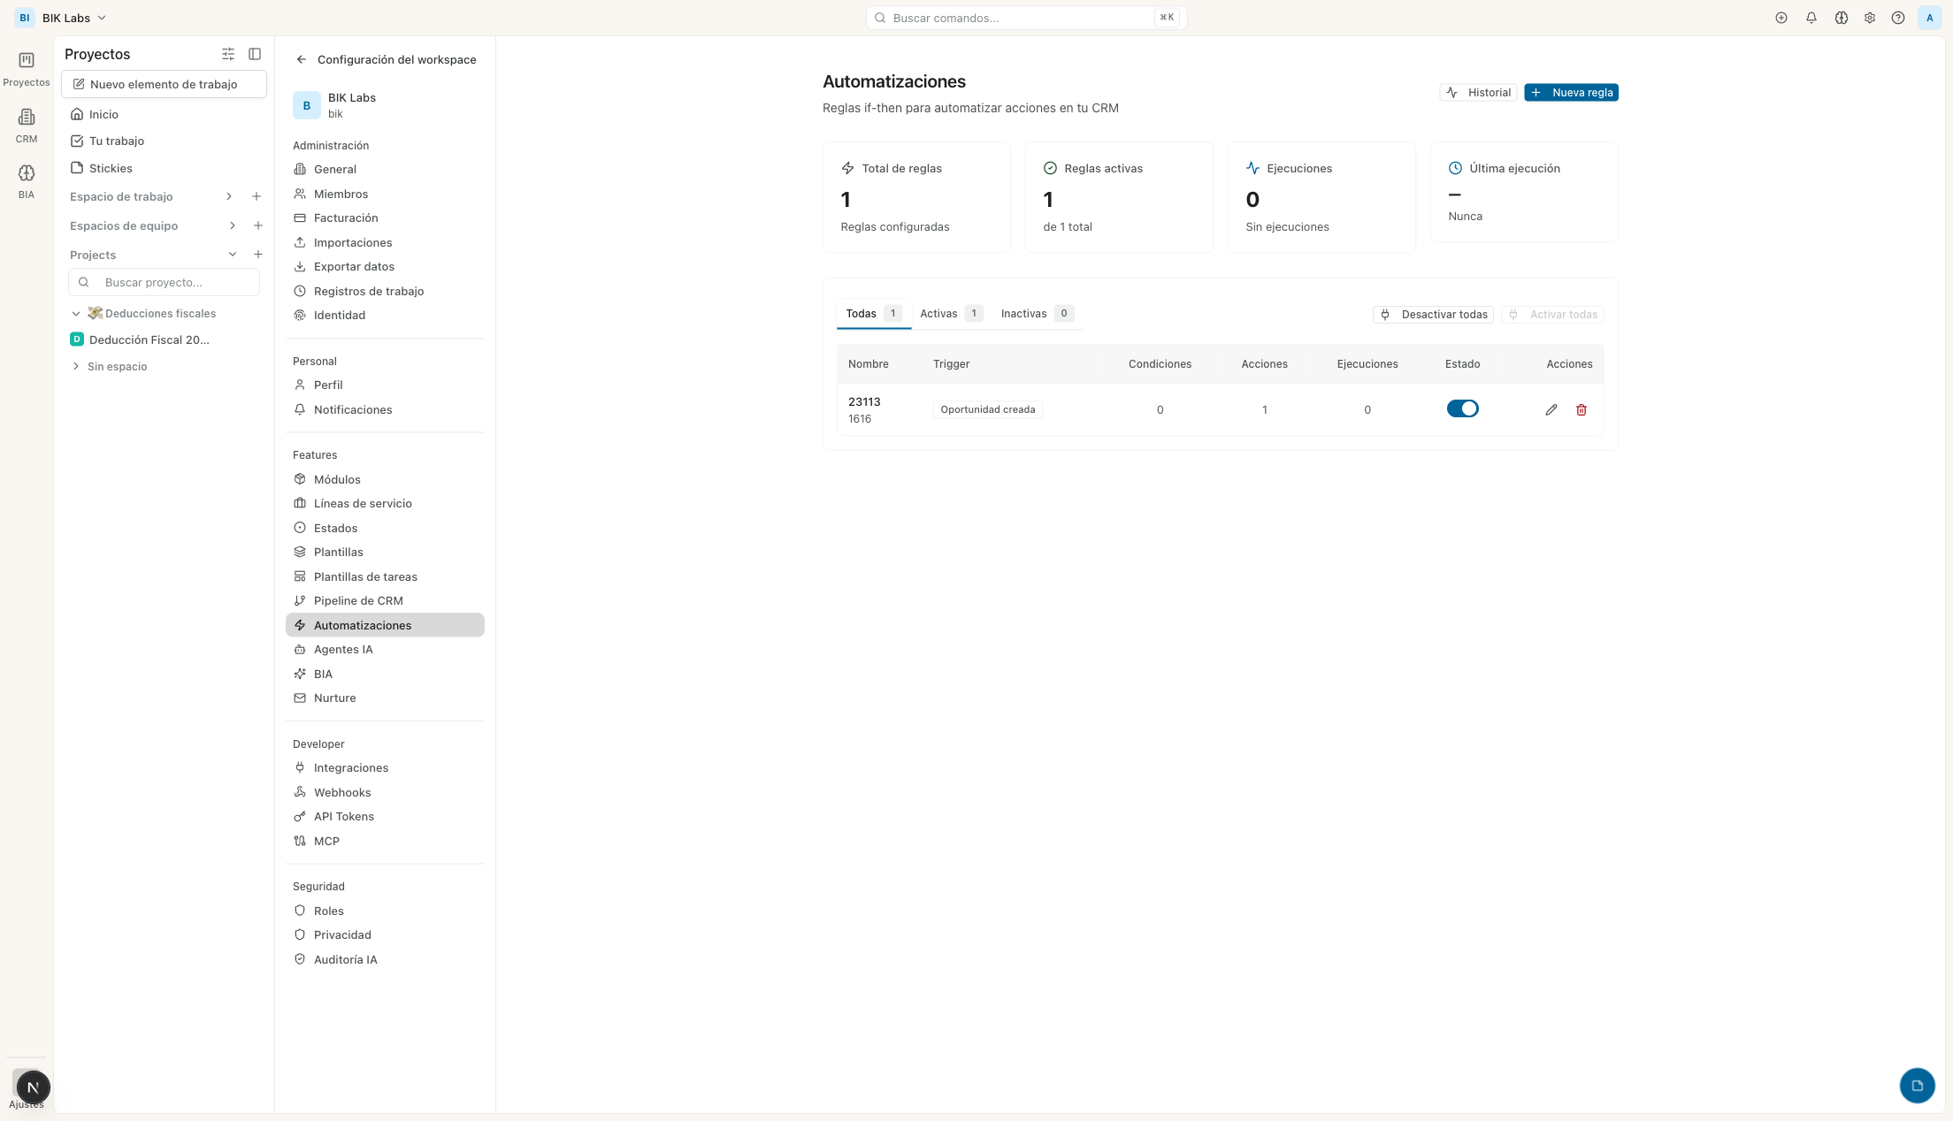1953x1121 pixels.
Task: Open the notifications bell icon
Action: (1811, 18)
